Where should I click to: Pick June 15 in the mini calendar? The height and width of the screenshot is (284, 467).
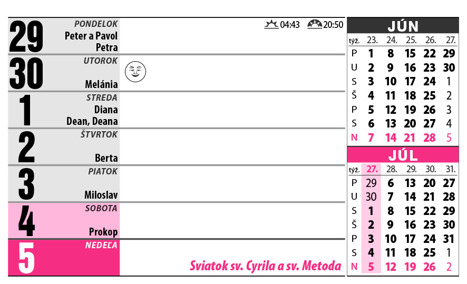click(x=410, y=53)
